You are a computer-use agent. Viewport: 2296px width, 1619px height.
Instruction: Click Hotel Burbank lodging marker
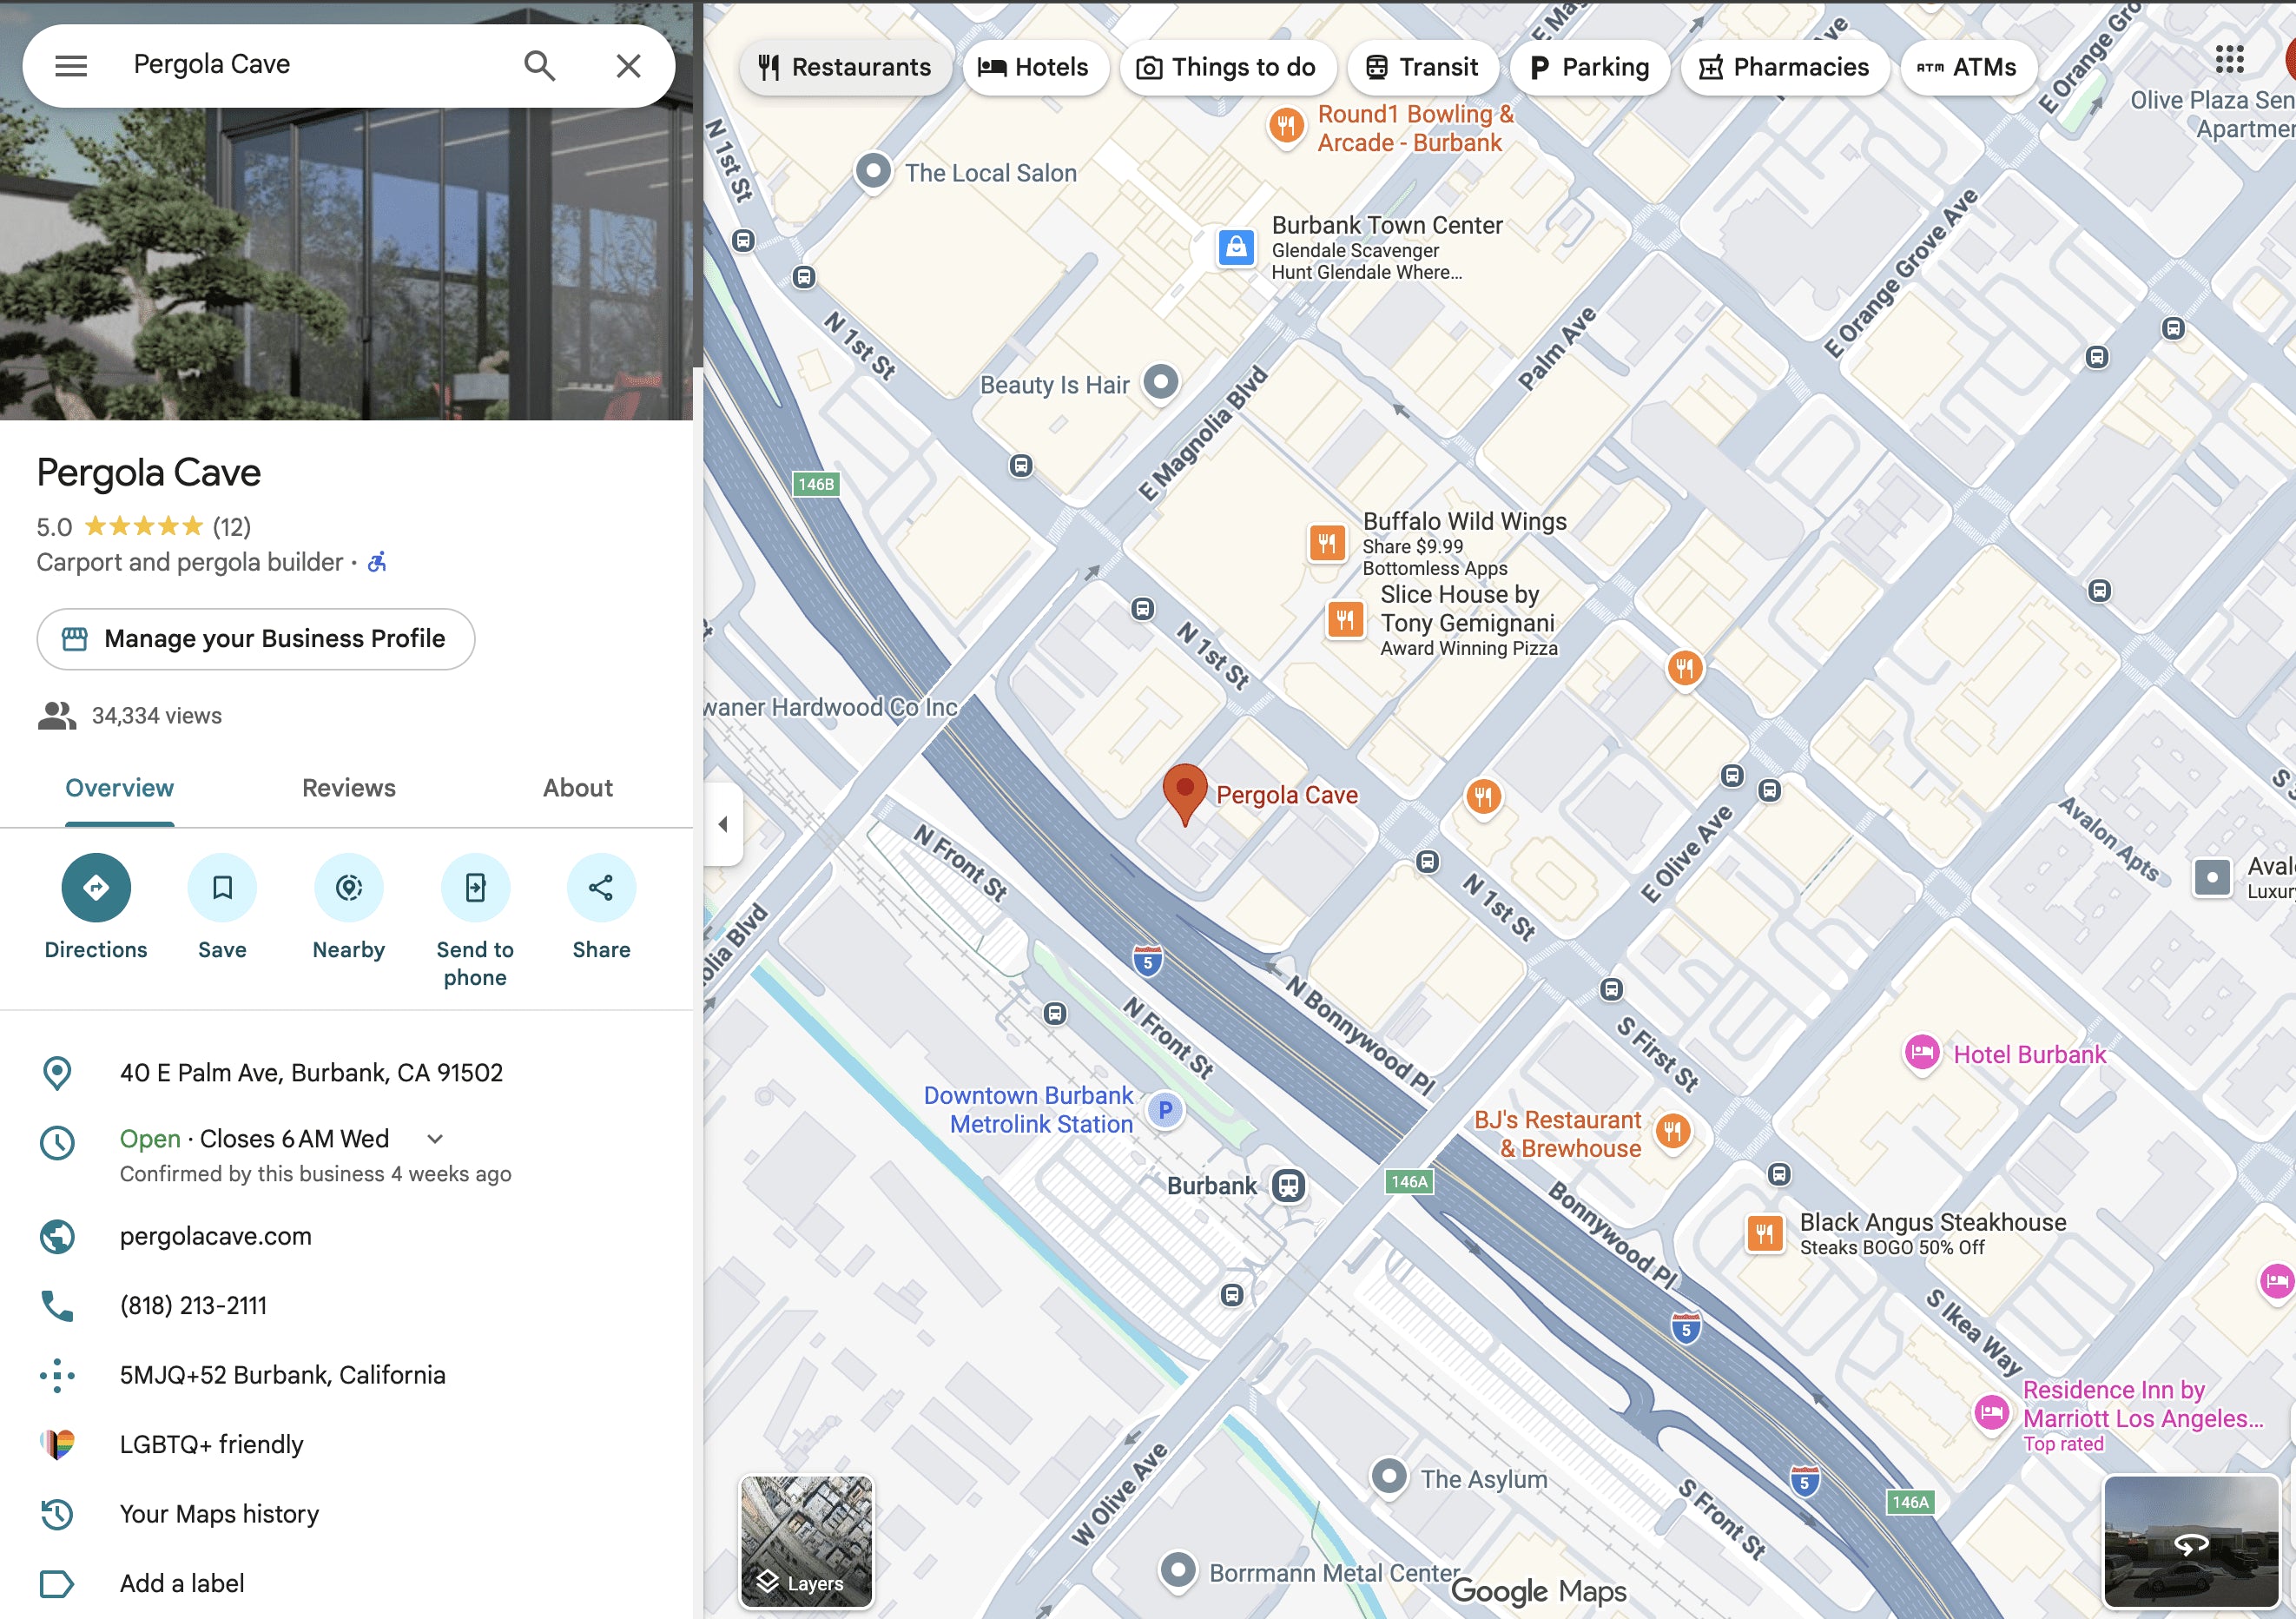[1921, 1053]
